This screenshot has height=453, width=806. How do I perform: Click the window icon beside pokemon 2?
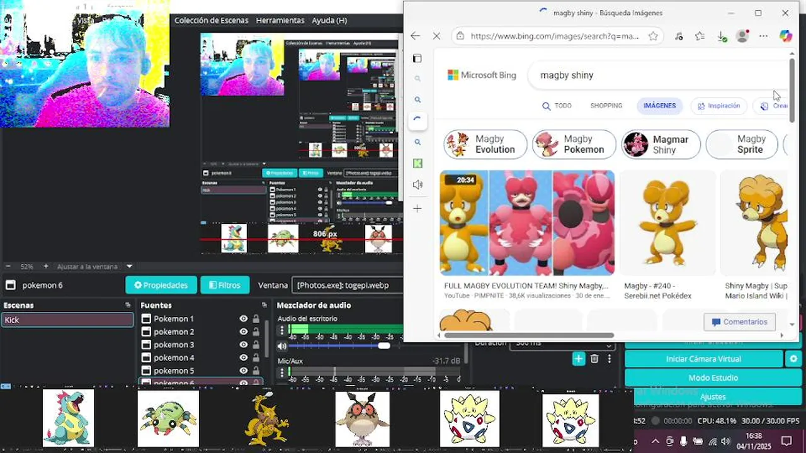tap(147, 332)
